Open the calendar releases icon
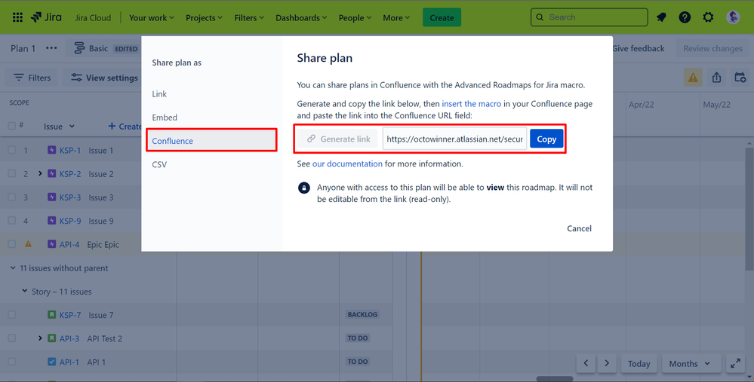Screen dimensions: 754x382 pos(740,78)
